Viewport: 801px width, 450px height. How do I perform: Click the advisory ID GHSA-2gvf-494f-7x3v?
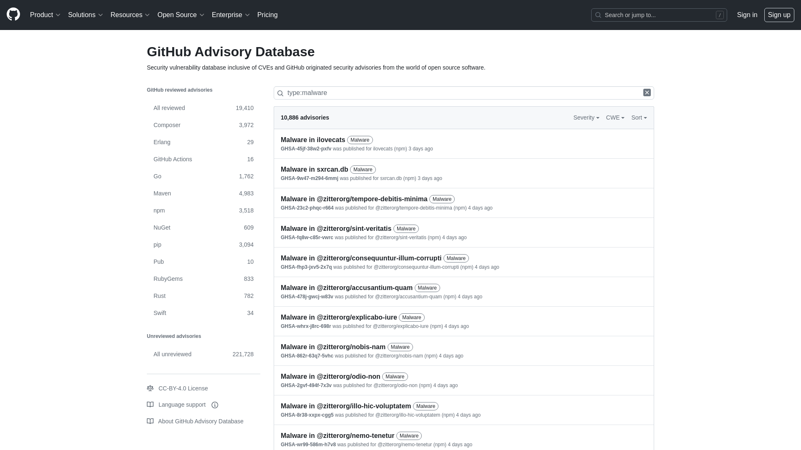306,385
